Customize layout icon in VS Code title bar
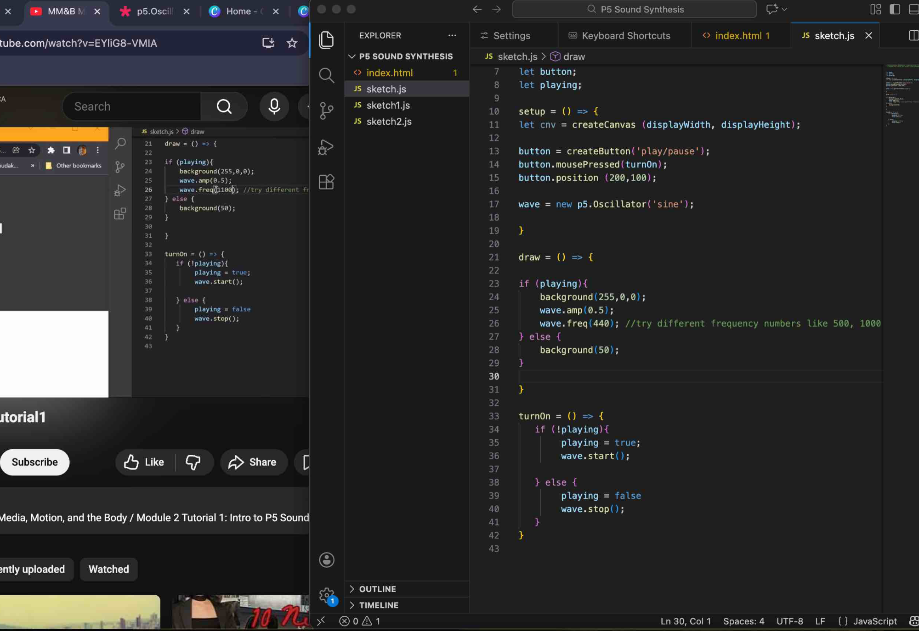The image size is (919, 631). click(x=875, y=9)
